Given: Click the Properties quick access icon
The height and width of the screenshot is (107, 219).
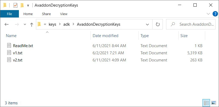Looking at the screenshot, I should tap(15, 5).
